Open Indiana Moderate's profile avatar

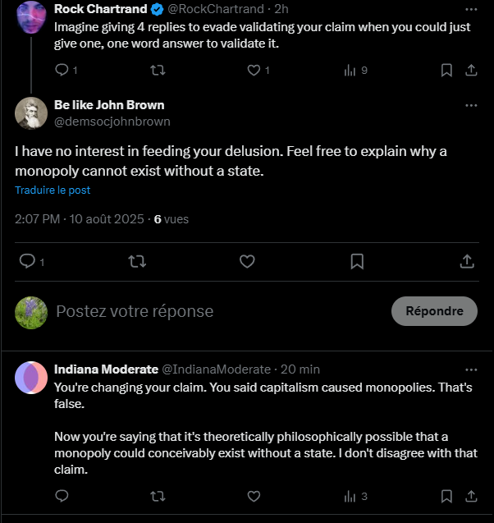(x=31, y=377)
